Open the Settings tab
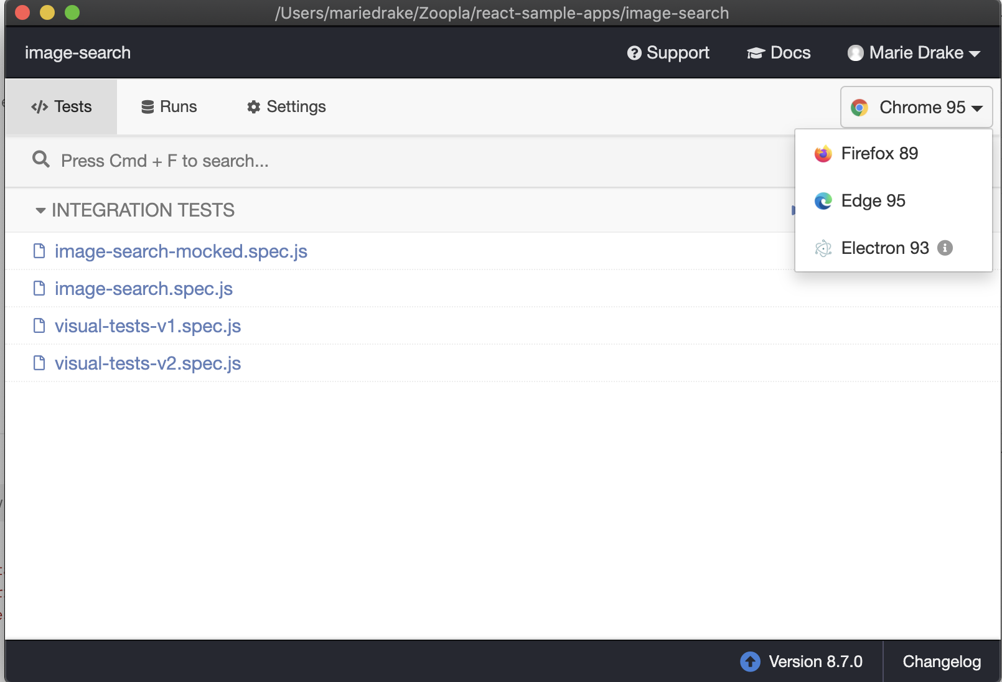This screenshot has width=1002, height=682. (286, 107)
